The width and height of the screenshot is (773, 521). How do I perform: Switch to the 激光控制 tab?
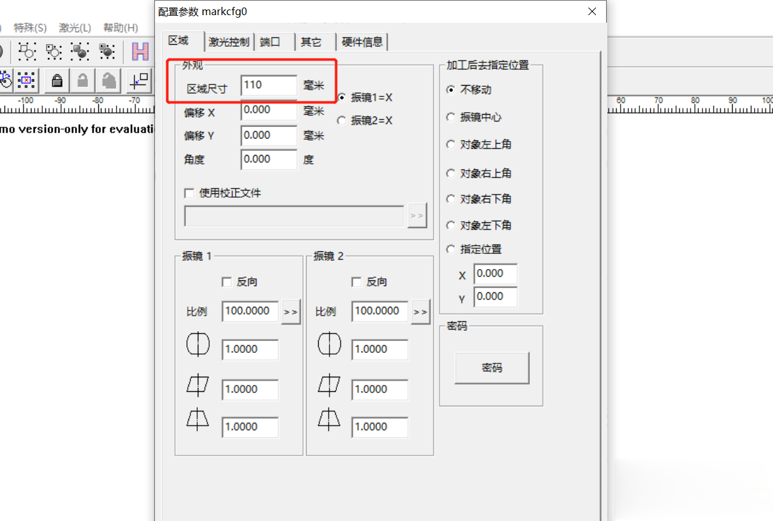point(230,42)
